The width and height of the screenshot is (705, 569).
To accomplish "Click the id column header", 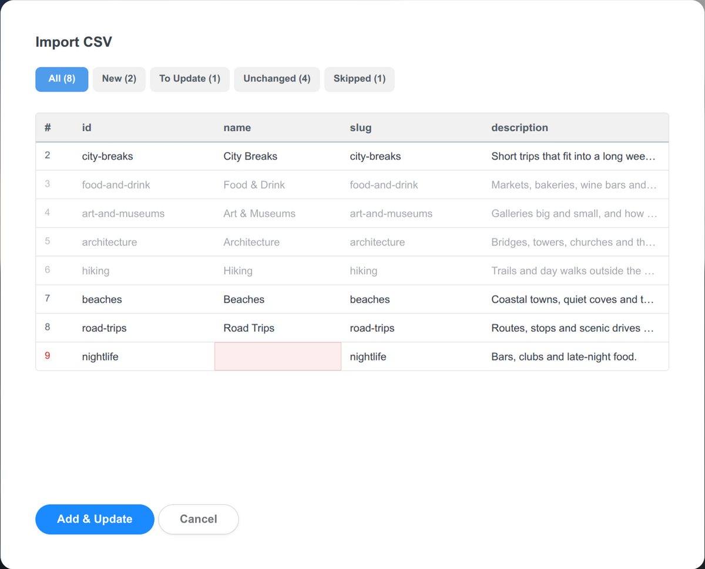I will coord(144,127).
